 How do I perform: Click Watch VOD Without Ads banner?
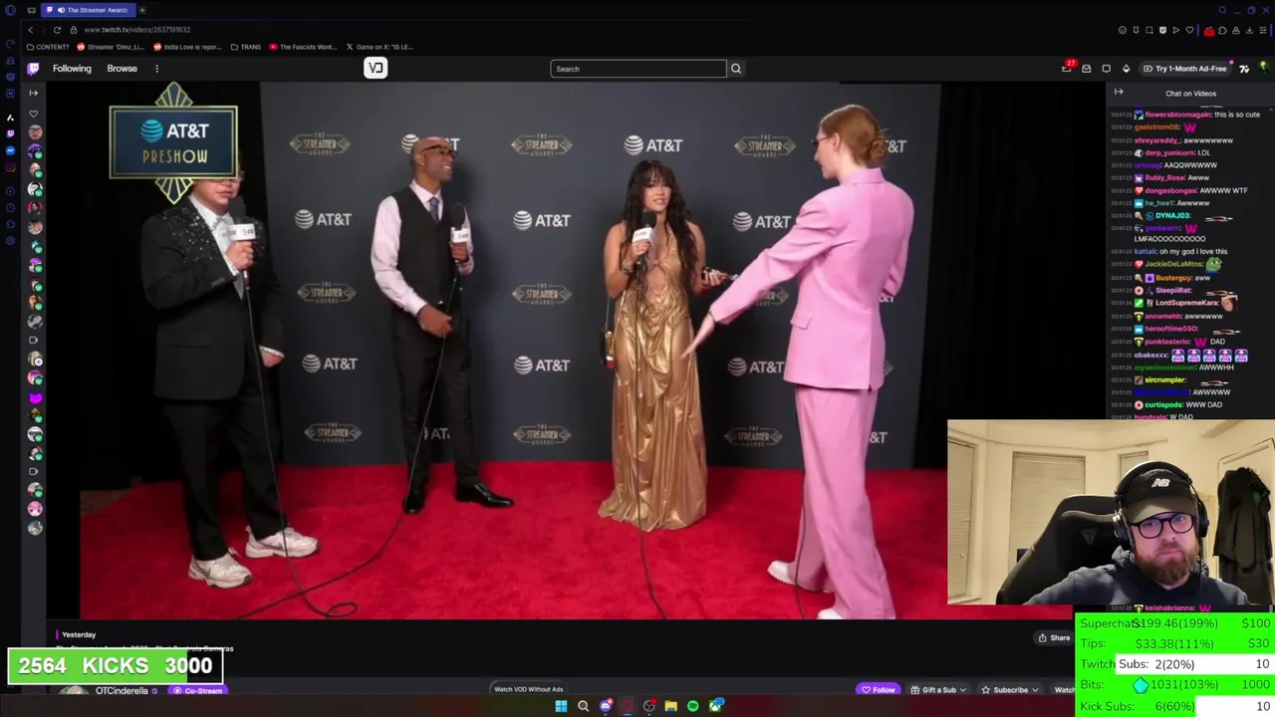pos(529,689)
